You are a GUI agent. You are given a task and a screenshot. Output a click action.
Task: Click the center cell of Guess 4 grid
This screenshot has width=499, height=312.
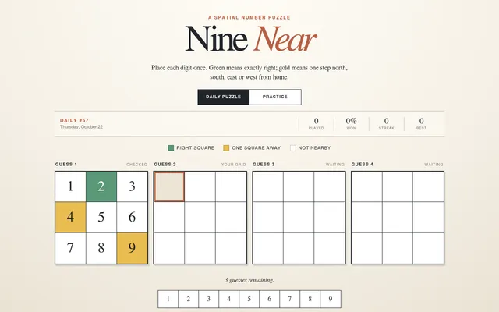tap(398, 218)
